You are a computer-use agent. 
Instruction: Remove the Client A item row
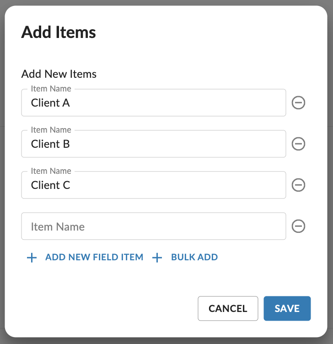click(x=298, y=102)
